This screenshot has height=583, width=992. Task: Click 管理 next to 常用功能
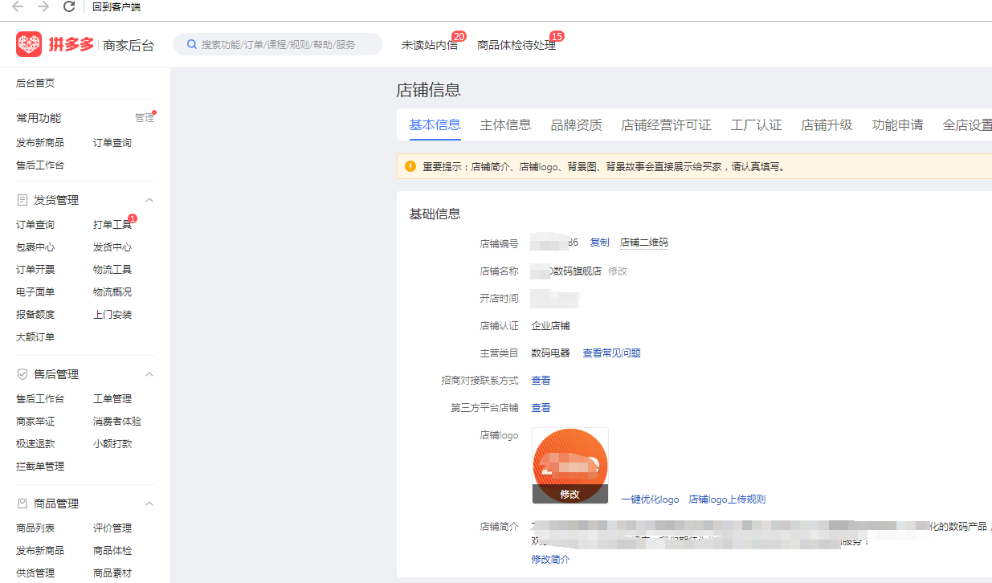pos(145,118)
